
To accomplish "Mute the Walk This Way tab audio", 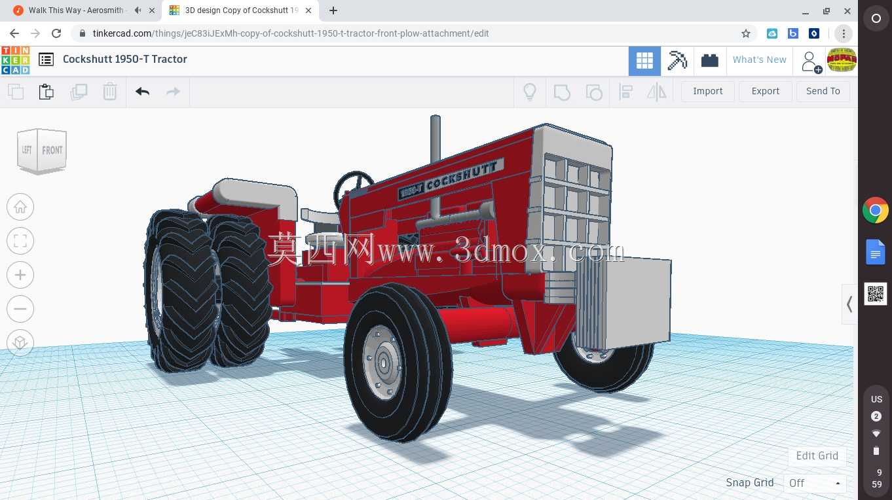I will 138,10.
